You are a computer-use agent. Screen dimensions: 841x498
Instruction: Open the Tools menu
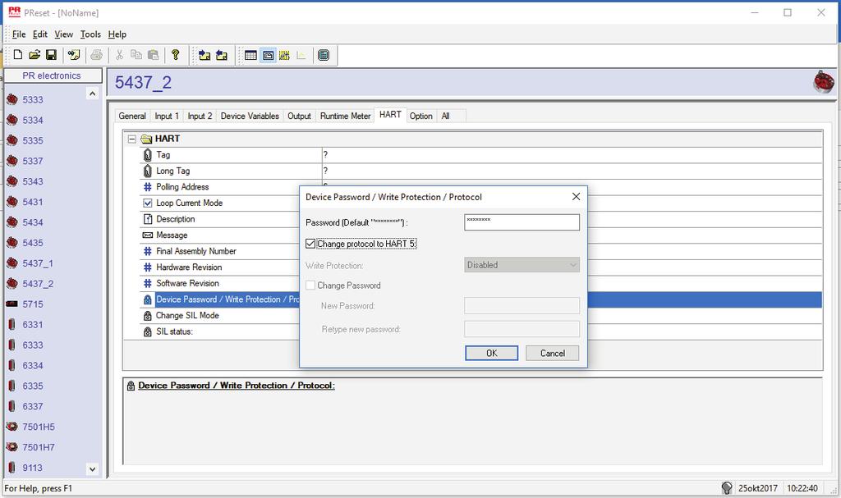[90, 34]
